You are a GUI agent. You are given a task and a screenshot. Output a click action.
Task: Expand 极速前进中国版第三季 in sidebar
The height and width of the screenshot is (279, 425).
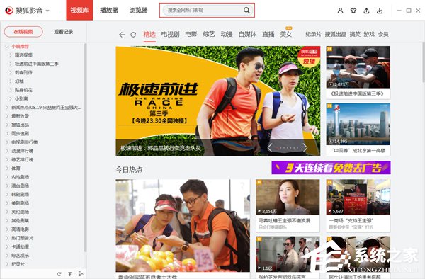click(x=11, y=64)
